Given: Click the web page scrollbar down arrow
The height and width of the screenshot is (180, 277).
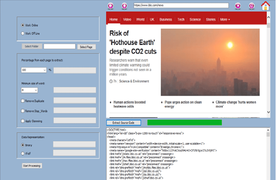Looking at the screenshot, I should click(269, 112).
